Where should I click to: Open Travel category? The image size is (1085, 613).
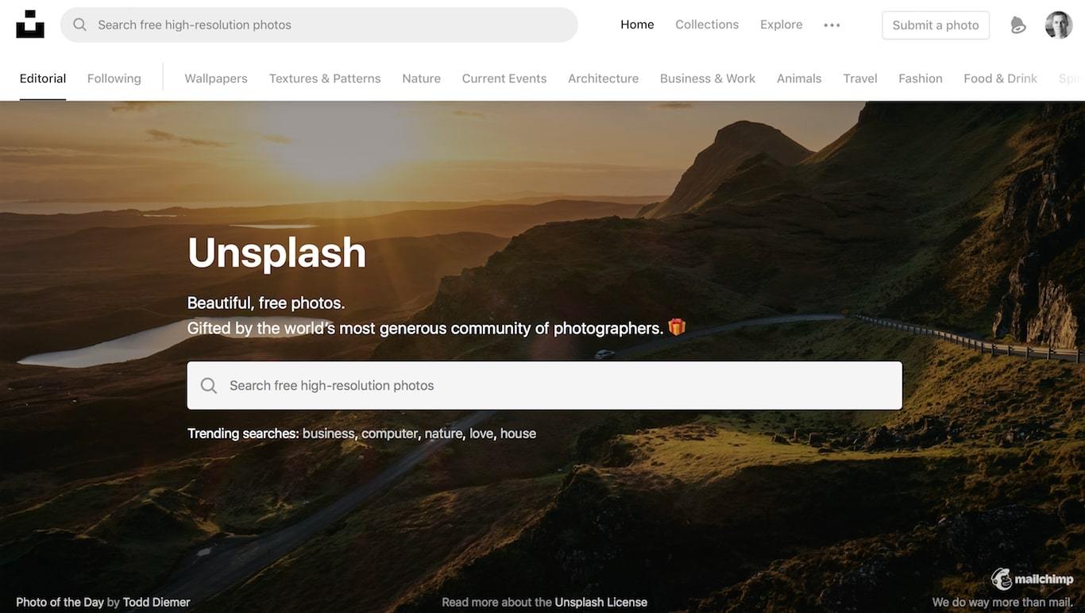click(x=860, y=79)
